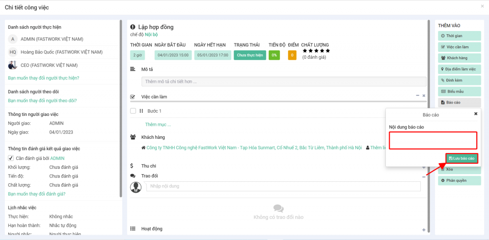
Task: Click the 0% progress badge
Action: coord(274,55)
